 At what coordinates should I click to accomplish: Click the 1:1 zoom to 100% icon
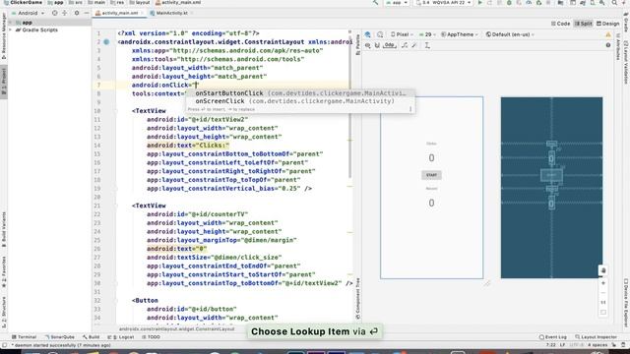tap(603, 302)
